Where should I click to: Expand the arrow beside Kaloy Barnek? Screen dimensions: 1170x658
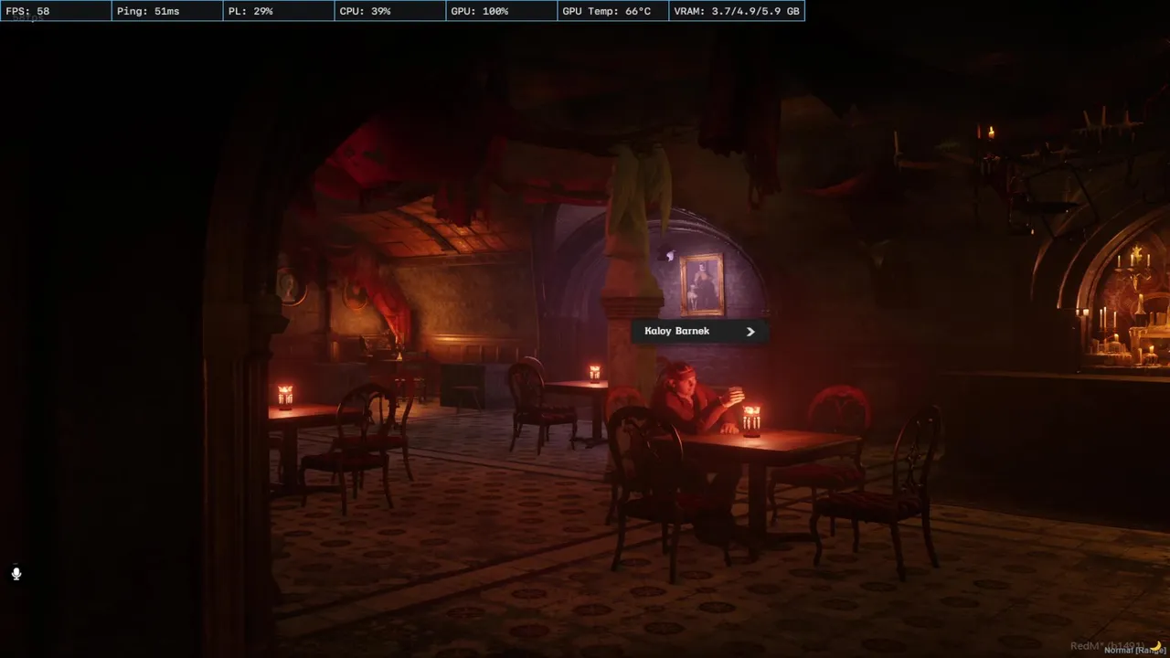pos(750,332)
